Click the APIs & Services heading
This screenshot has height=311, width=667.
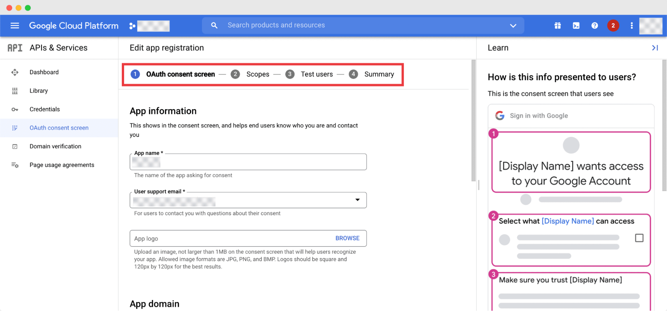click(x=58, y=48)
